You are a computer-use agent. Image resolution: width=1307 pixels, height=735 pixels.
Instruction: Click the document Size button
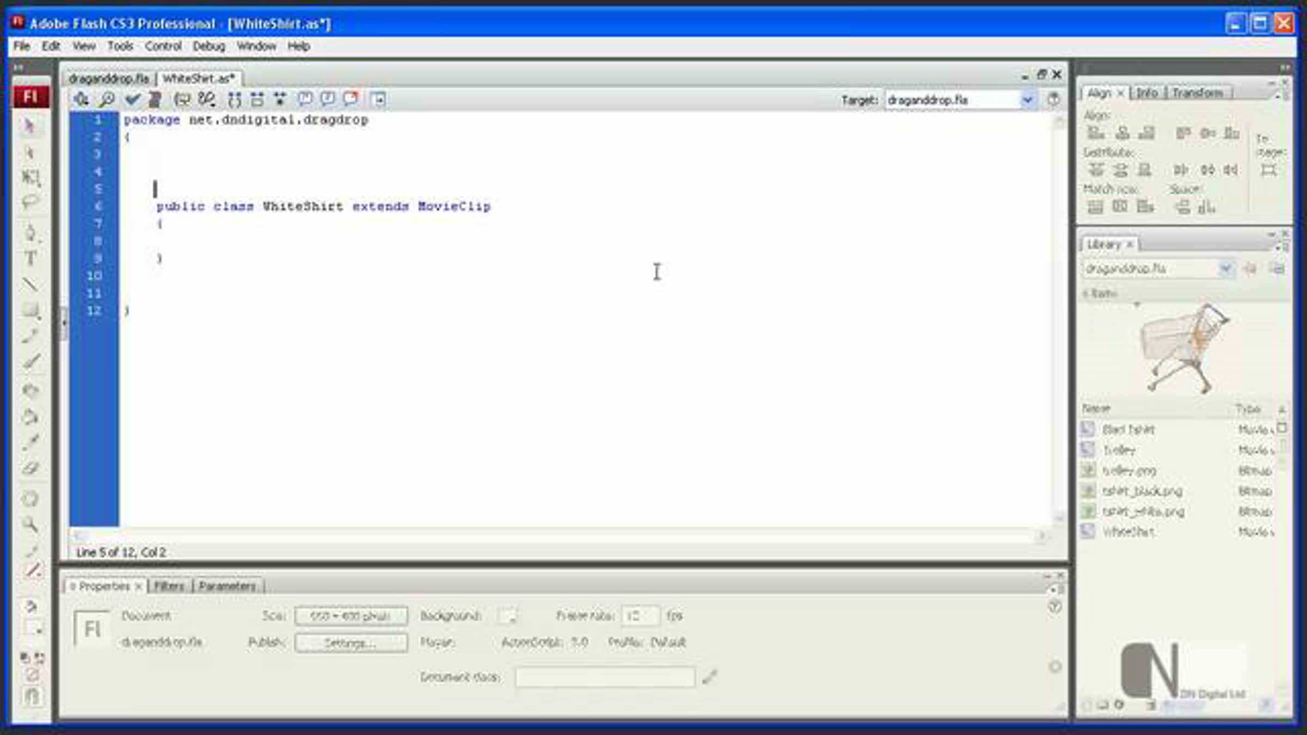click(351, 616)
